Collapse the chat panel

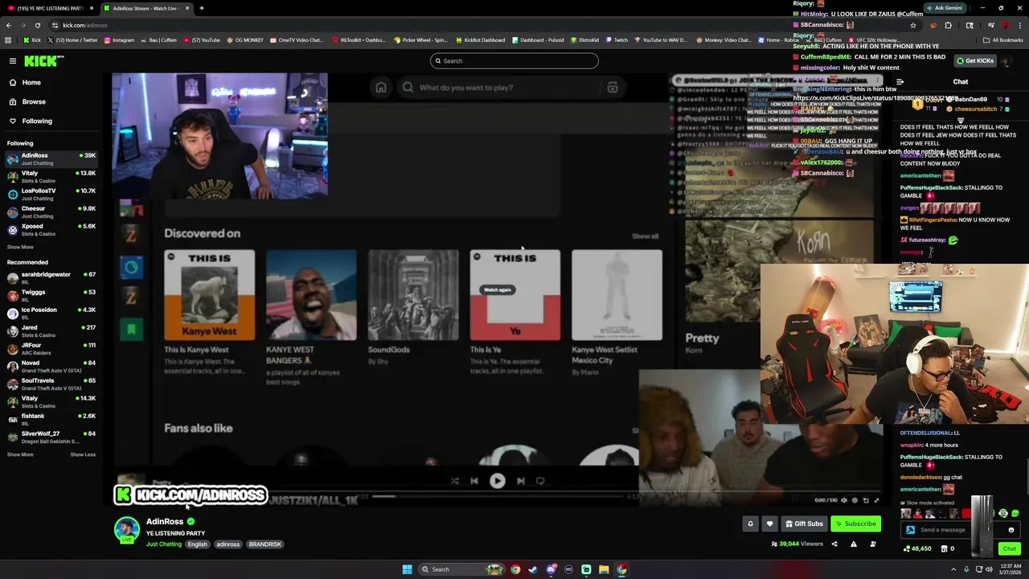pos(900,82)
